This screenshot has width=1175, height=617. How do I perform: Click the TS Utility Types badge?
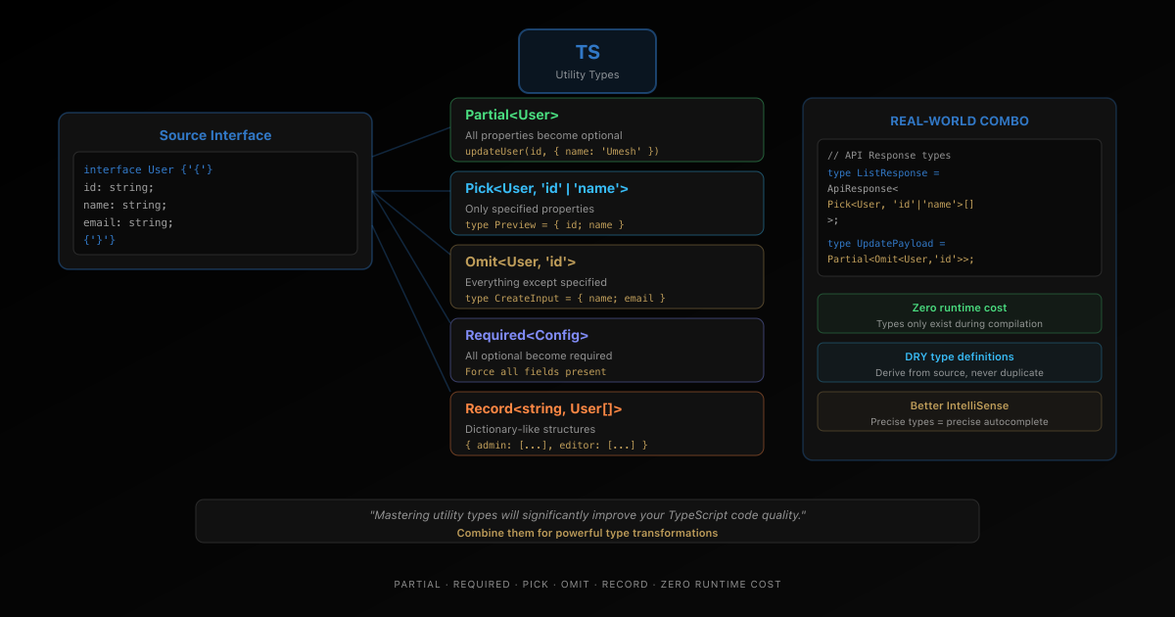point(587,60)
